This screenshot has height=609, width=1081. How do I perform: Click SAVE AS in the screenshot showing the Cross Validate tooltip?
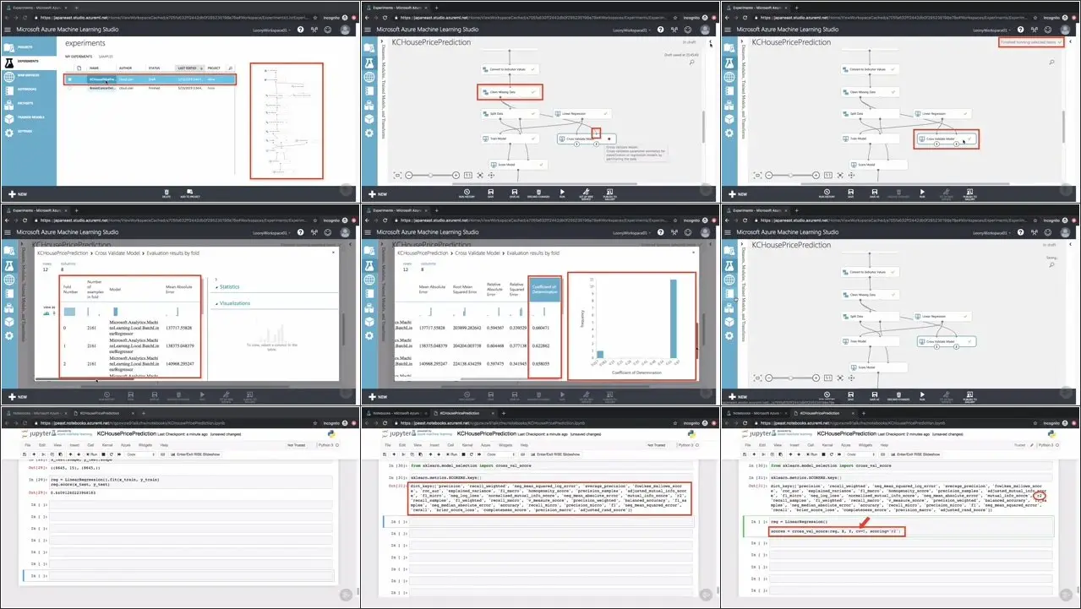pos(515,193)
